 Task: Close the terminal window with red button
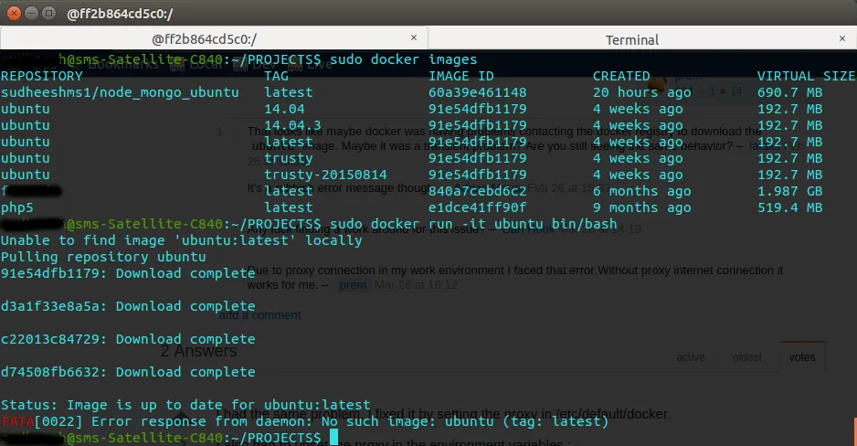coord(15,13)
